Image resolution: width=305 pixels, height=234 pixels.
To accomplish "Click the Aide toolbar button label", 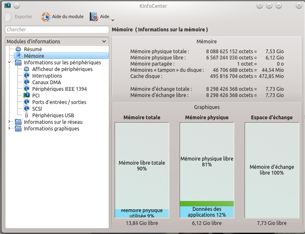I will (105, 17).
